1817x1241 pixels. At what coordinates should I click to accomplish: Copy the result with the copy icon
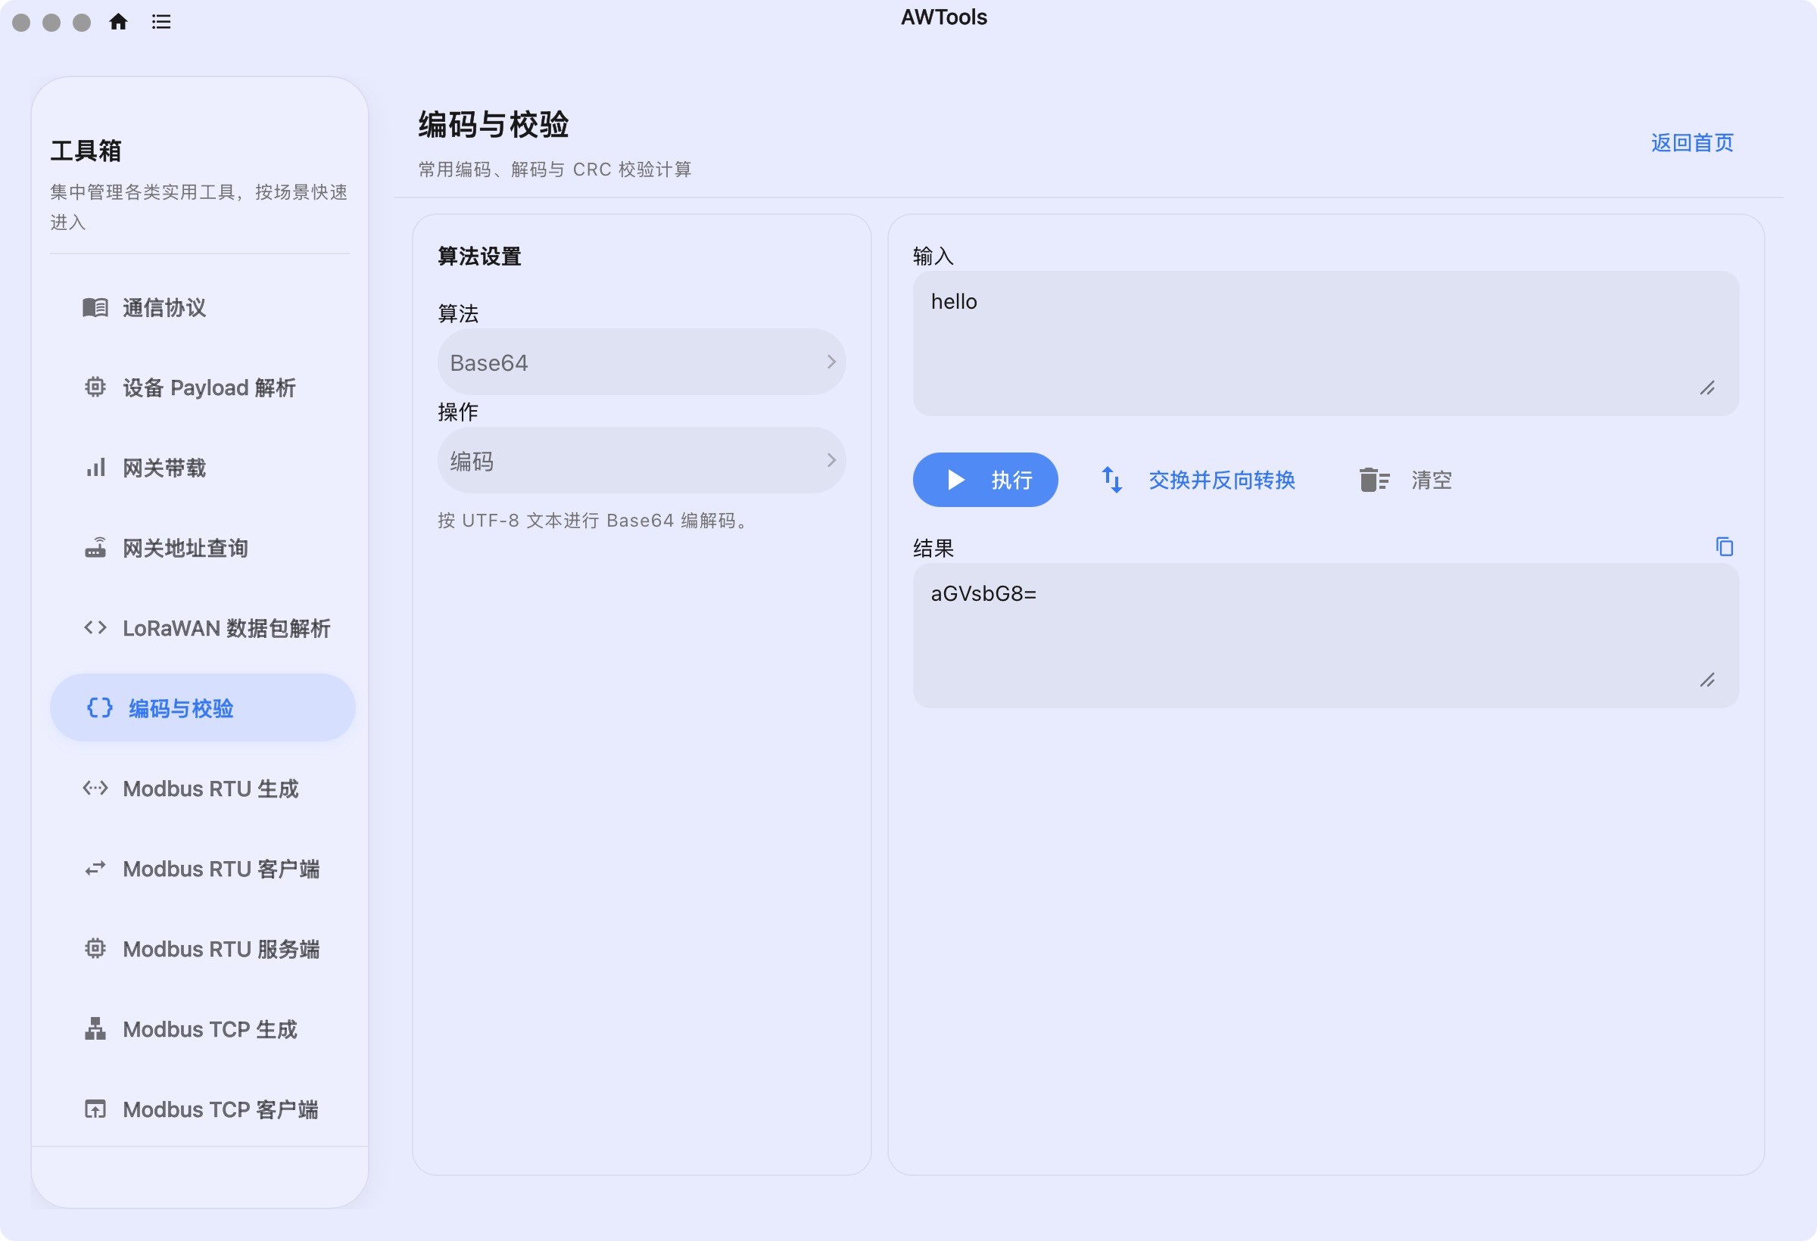(x=1725, y=546)
